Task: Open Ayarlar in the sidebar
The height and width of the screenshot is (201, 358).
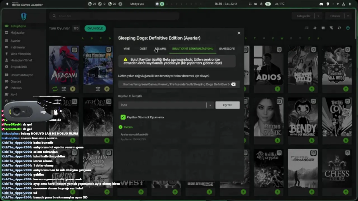Action: point(15,41)
